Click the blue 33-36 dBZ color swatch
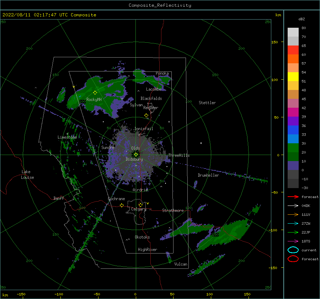 point(293,130)
